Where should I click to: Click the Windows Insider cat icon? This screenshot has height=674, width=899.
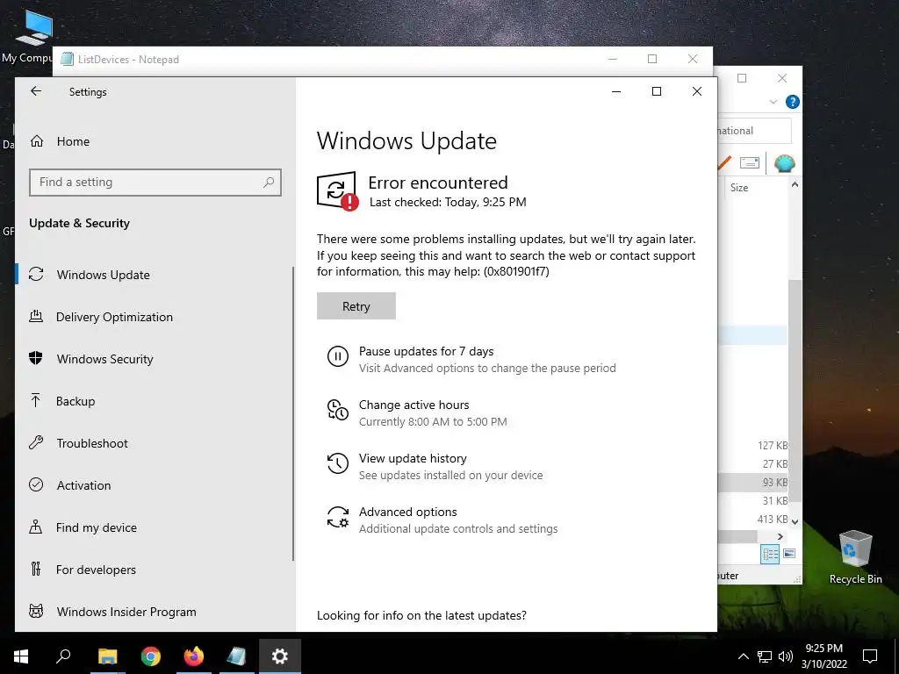click(x=36, y=611)
